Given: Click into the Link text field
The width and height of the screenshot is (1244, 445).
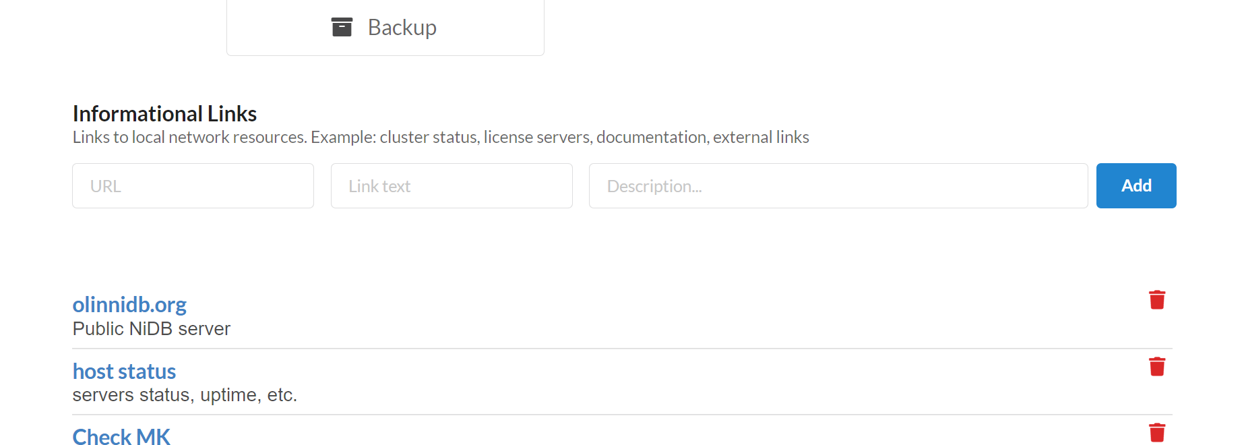Looking at the screenshot, I should [452, 186].
